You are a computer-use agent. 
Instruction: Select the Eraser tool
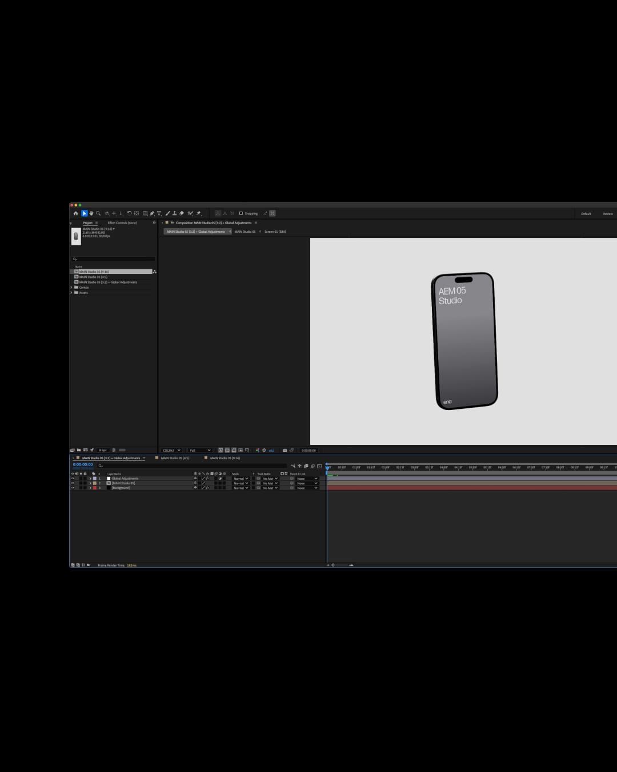182,213
